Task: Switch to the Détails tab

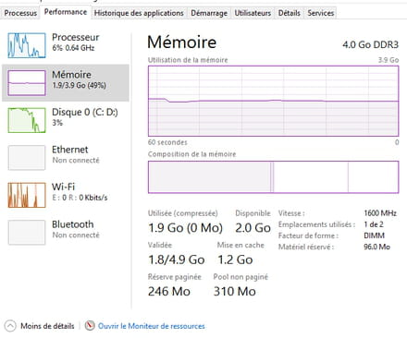Action: point(290,13)
